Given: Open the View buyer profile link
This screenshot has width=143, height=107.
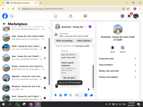Looking at the screenshot, I should (x=82, y=46).
